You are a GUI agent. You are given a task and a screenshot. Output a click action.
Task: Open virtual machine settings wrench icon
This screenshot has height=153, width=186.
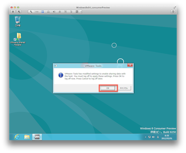pyautogui.click(x=31, y=12)
